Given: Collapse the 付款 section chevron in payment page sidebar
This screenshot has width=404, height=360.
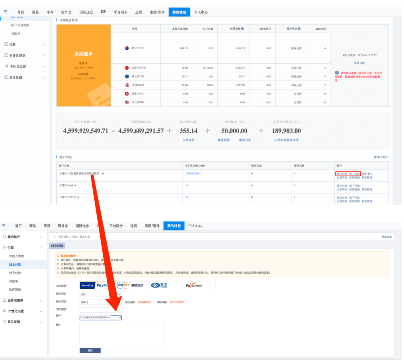Looking at the screenshot, I should pos(41,248).
